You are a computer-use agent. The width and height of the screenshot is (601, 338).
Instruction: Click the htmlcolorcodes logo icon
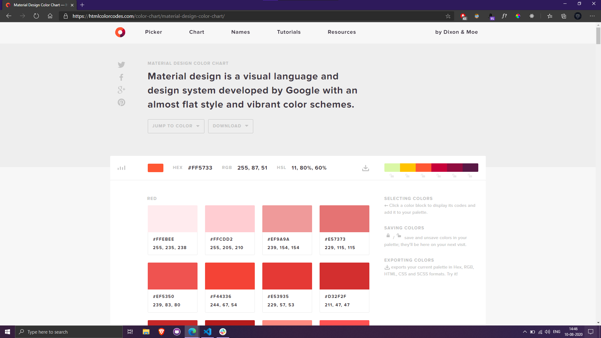click(120, 32)
